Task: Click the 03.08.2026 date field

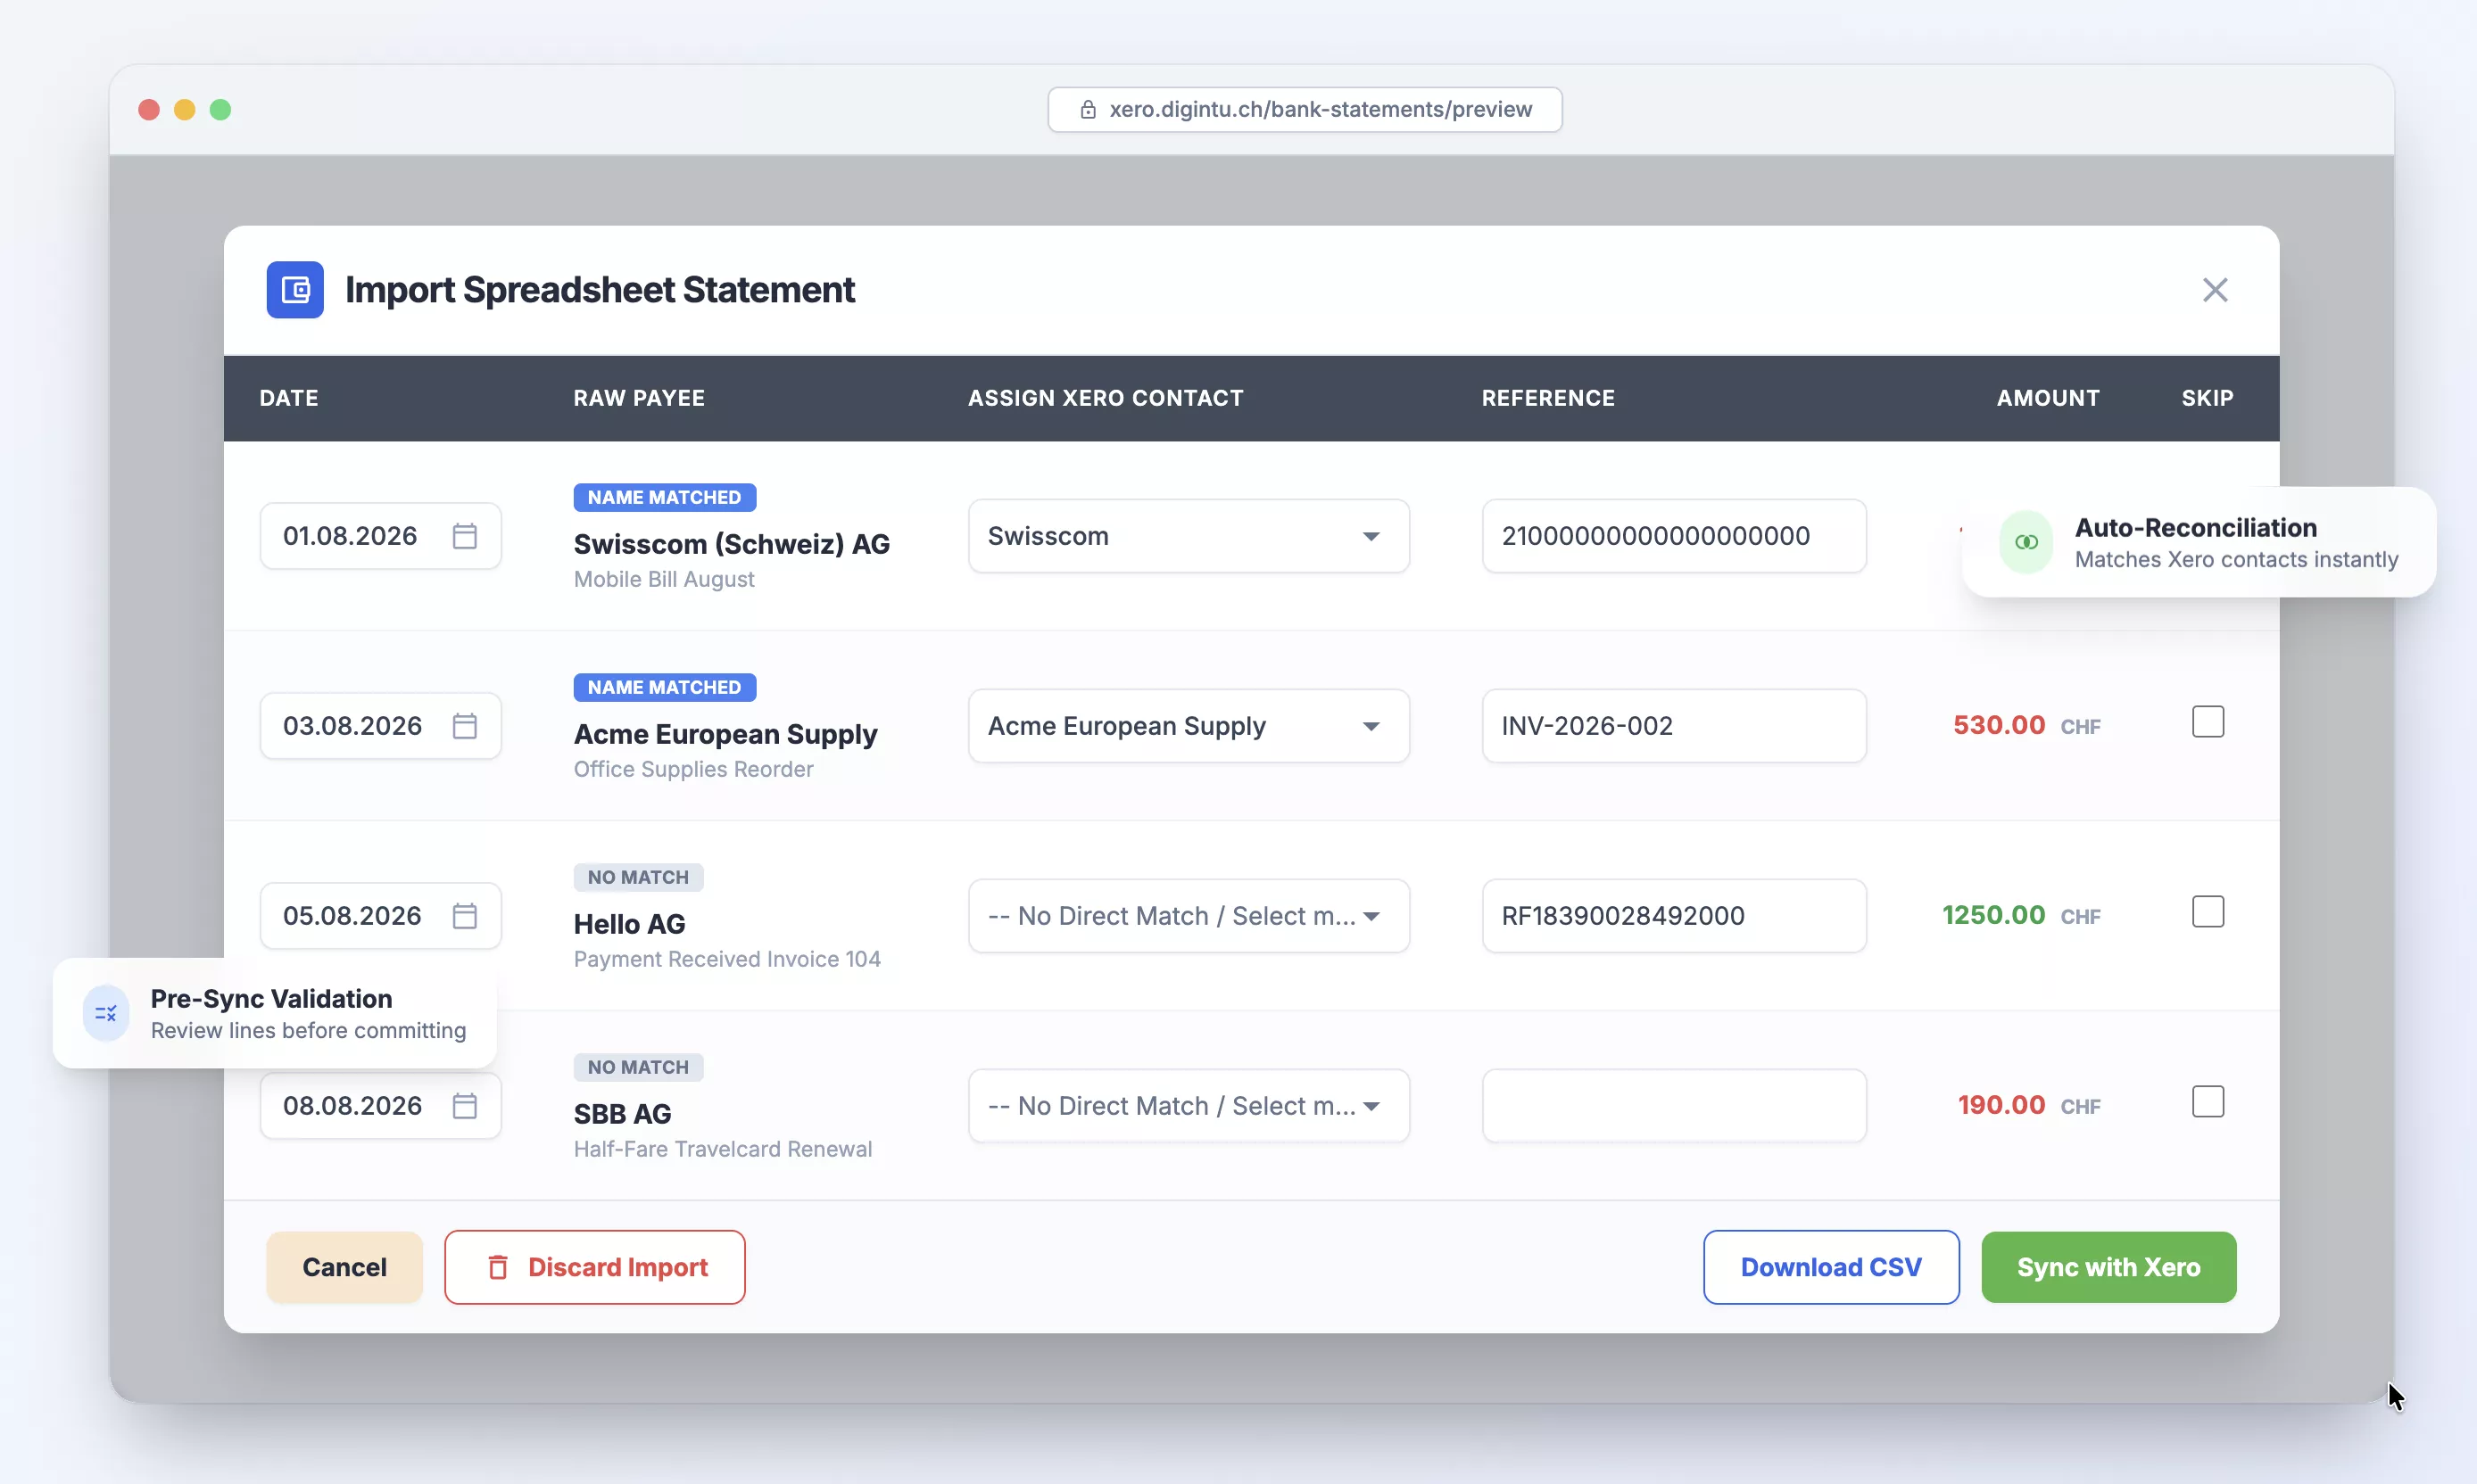Action: coord(380,726)
